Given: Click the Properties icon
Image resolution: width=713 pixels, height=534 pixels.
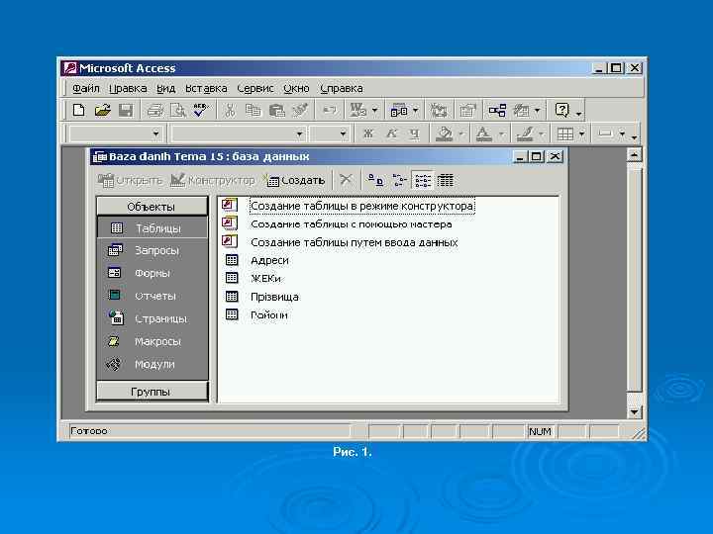Looking at the screenshot, I should (467, 110).
